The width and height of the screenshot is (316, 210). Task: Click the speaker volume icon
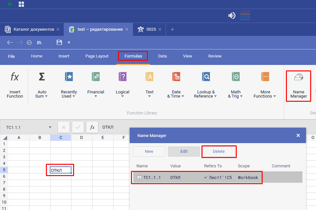click(x=232, y=16)
